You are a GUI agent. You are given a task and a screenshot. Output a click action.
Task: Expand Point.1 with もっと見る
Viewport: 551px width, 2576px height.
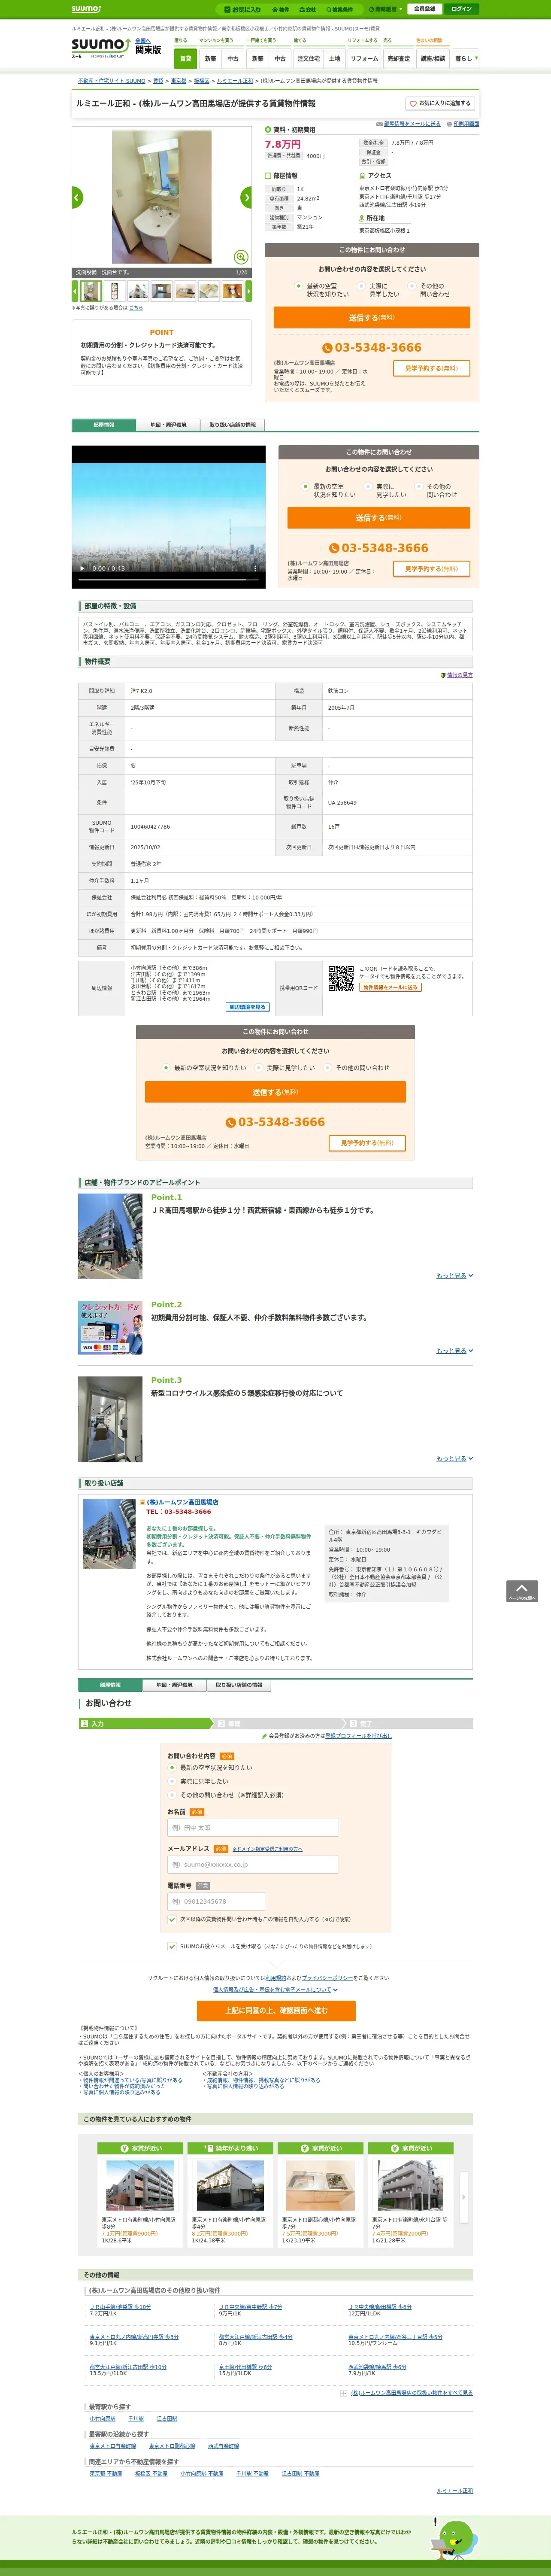tap(454, 1275)
